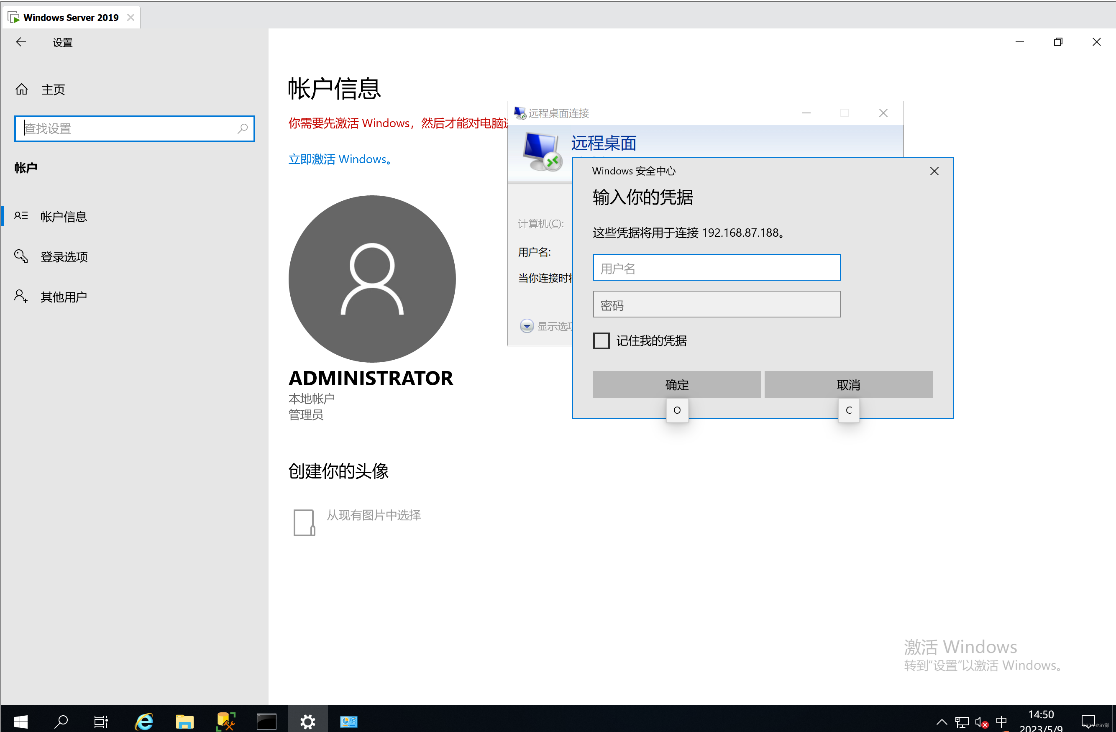Click the 取消 button
Viewport: 1116px width, 732px height.
pyautogui.click(x=848, y=385)
